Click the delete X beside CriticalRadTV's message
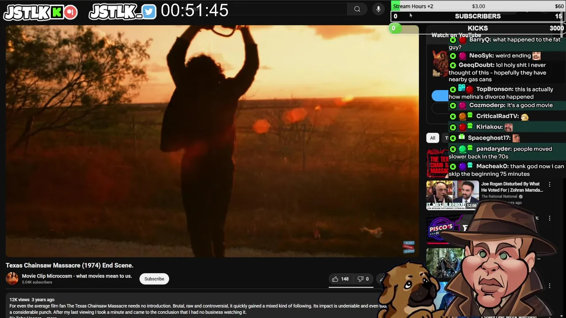 pyautogui.click(x=453, y=116)
